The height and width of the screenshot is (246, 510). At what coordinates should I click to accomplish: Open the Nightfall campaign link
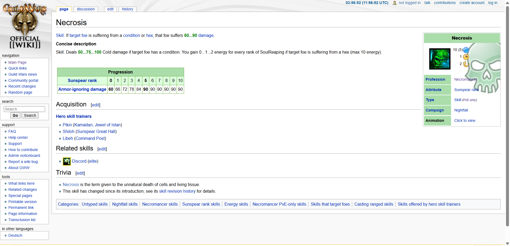coord(461,110)
